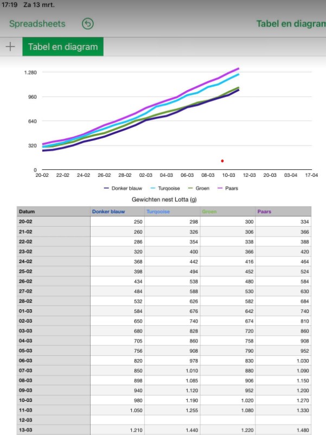Viewport: 326px width, 435px height.
Task: Click the 20-02 date row cell
Action: pyautogui.click(x=53, y=221)
